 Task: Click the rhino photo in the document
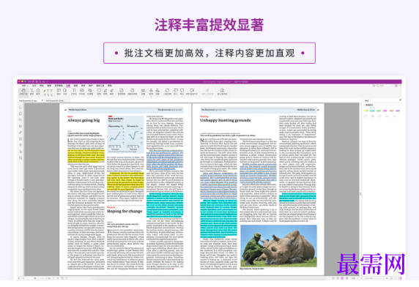[278, 246]
